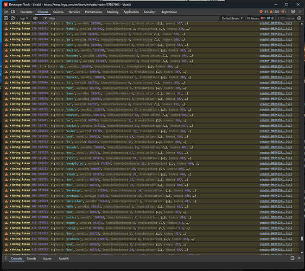
Task: Switch to the Lighthouse tab
Action: click(169, 12)
